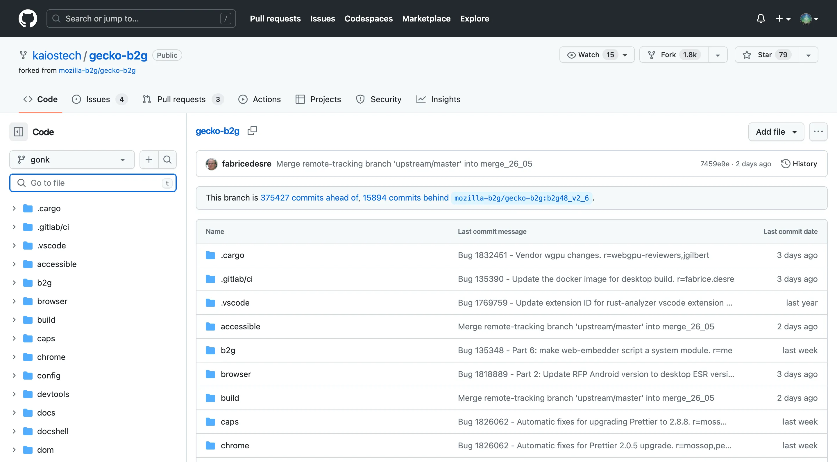Screen dimensions: 837x462
Task: Open the Add file dropdown
Action: (776, 132)
